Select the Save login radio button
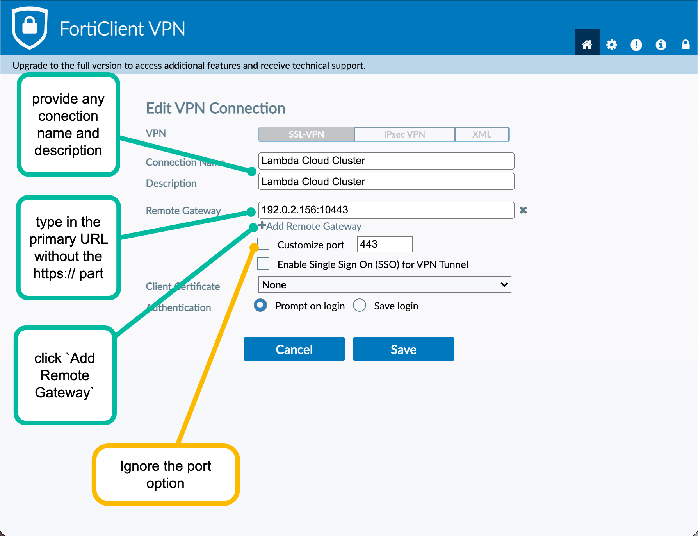Image resolution: width=698 pixels, height=536 pixels. point(360,305)
